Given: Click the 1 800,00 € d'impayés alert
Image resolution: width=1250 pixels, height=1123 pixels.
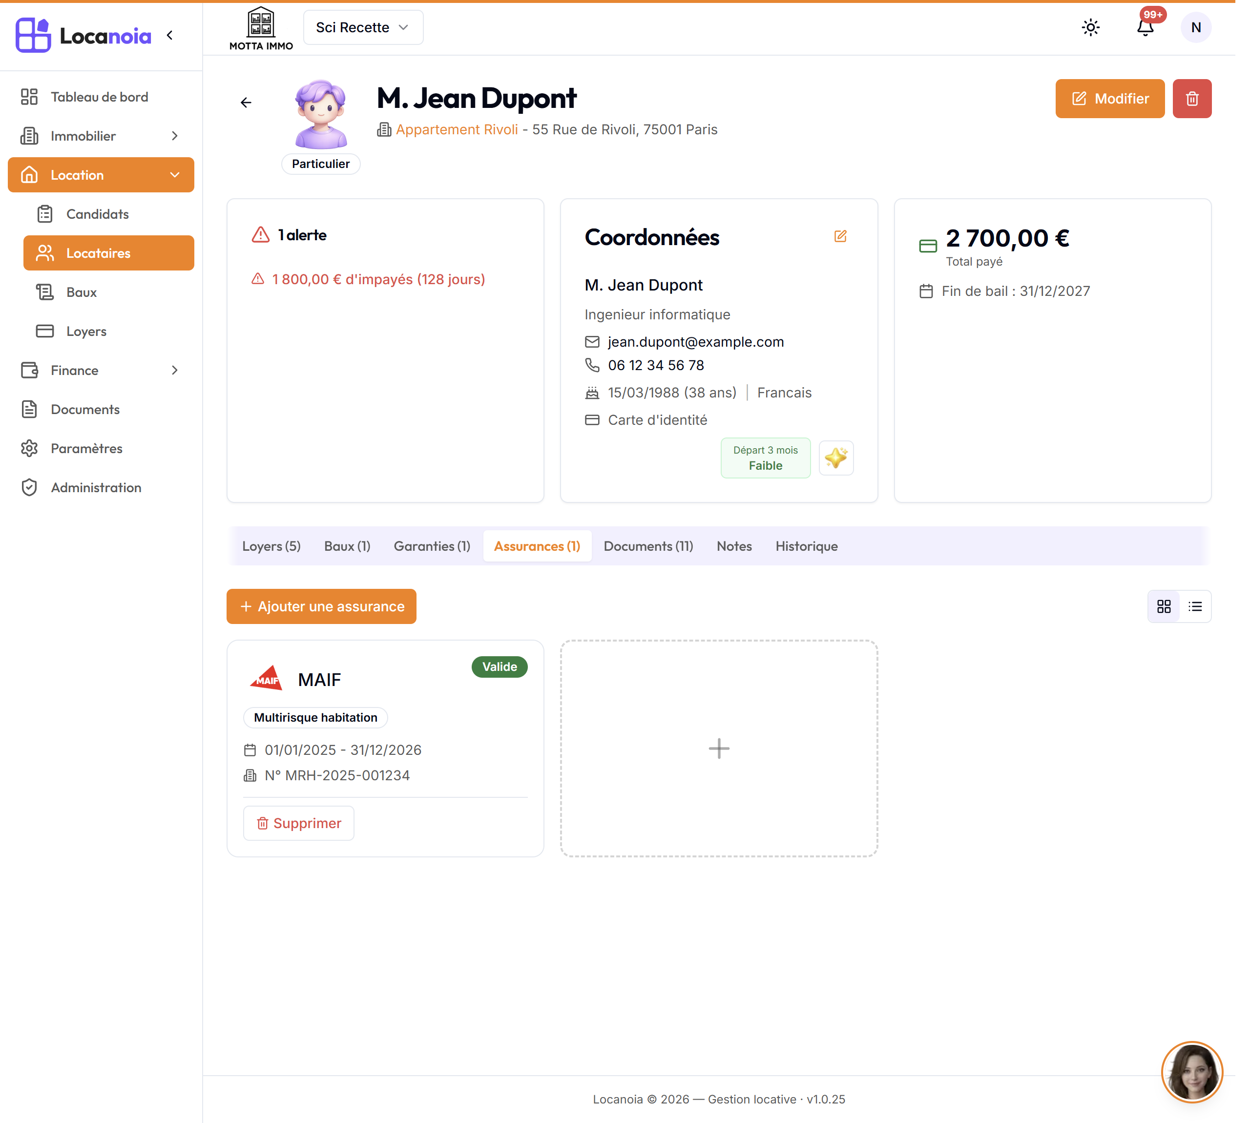Looking at the screenshot, I should click(x=377, y=279).
